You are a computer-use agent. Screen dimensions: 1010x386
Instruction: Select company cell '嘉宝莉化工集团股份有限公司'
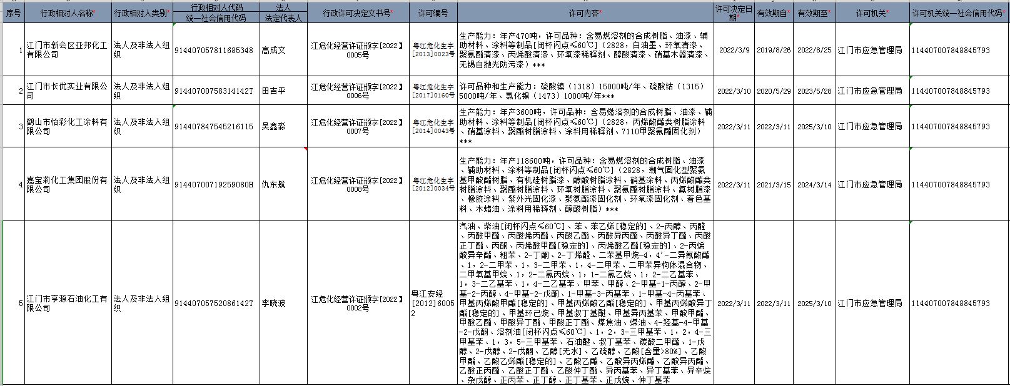click(68, 184)
